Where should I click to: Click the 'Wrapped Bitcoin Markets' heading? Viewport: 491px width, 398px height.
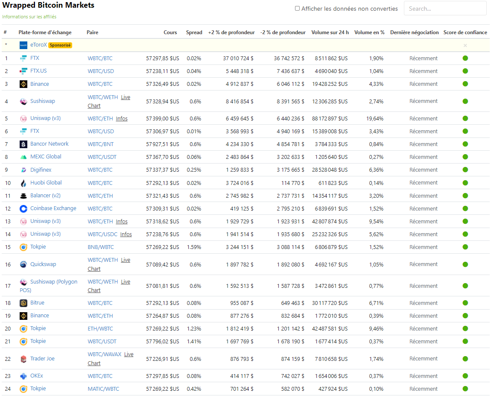(48, 5)
